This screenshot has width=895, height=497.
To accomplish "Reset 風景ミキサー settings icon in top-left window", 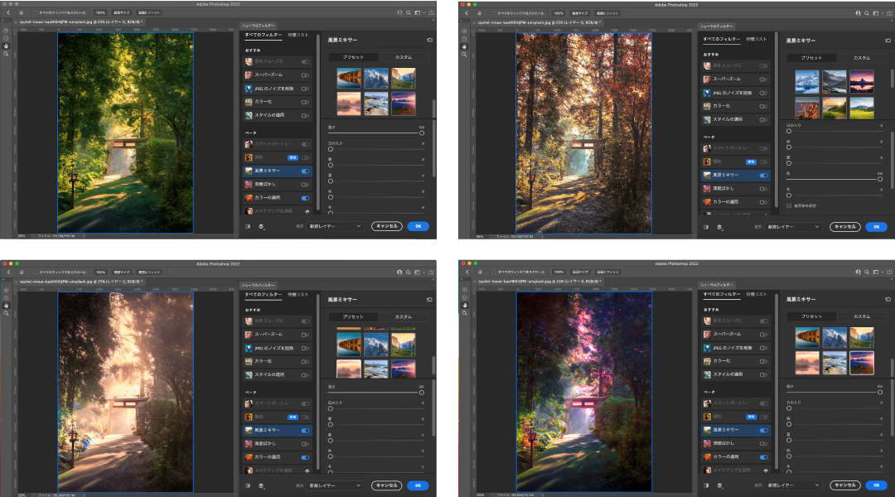I will pyautogui.click(x=429, y=40).
